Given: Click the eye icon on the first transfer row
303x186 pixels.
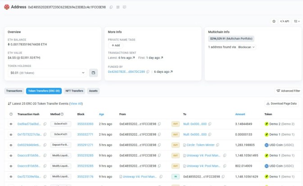Looking at the screenshot, I should [11, 124].
